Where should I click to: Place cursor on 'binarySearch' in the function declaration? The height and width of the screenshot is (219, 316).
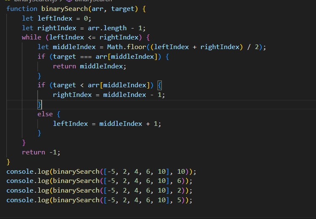[x=64, y=9]
